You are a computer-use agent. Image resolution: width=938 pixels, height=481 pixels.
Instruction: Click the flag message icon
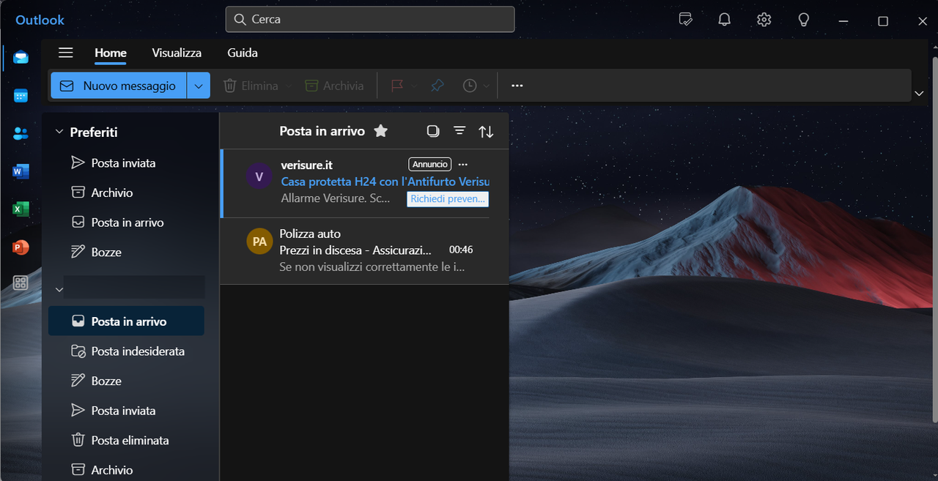pos(397,86)
